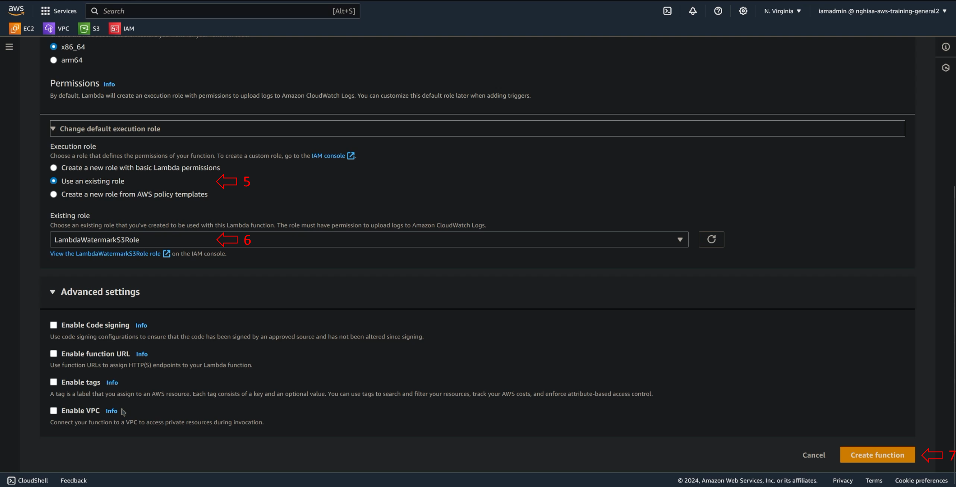
Task: Click the IAM service icon
Action: [115, 28]
